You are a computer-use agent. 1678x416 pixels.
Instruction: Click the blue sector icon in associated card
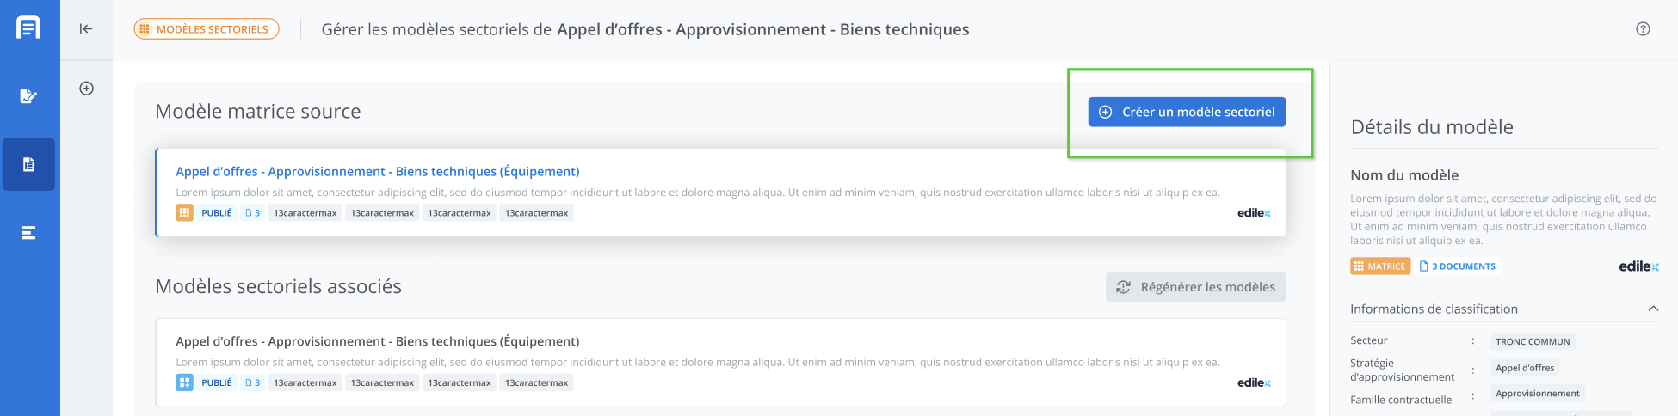(x=184, y=383)
